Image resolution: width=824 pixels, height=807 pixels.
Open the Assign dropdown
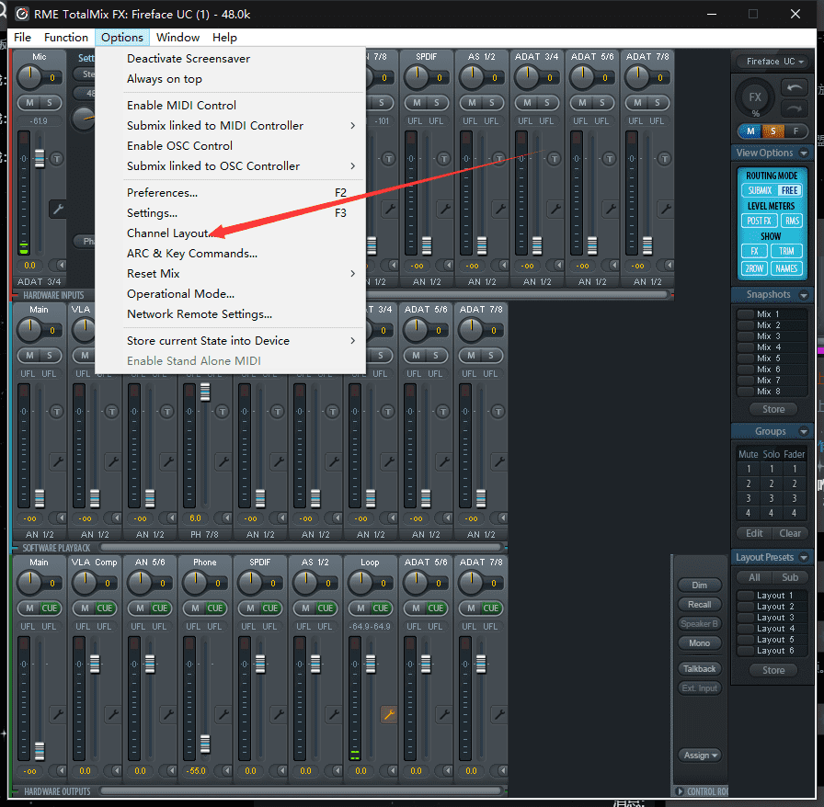coord(700,755)
